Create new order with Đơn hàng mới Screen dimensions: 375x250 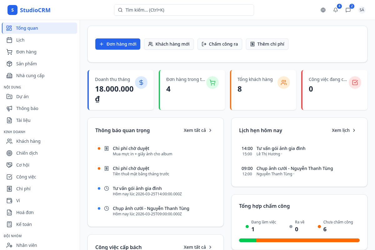tap(118, 44)
